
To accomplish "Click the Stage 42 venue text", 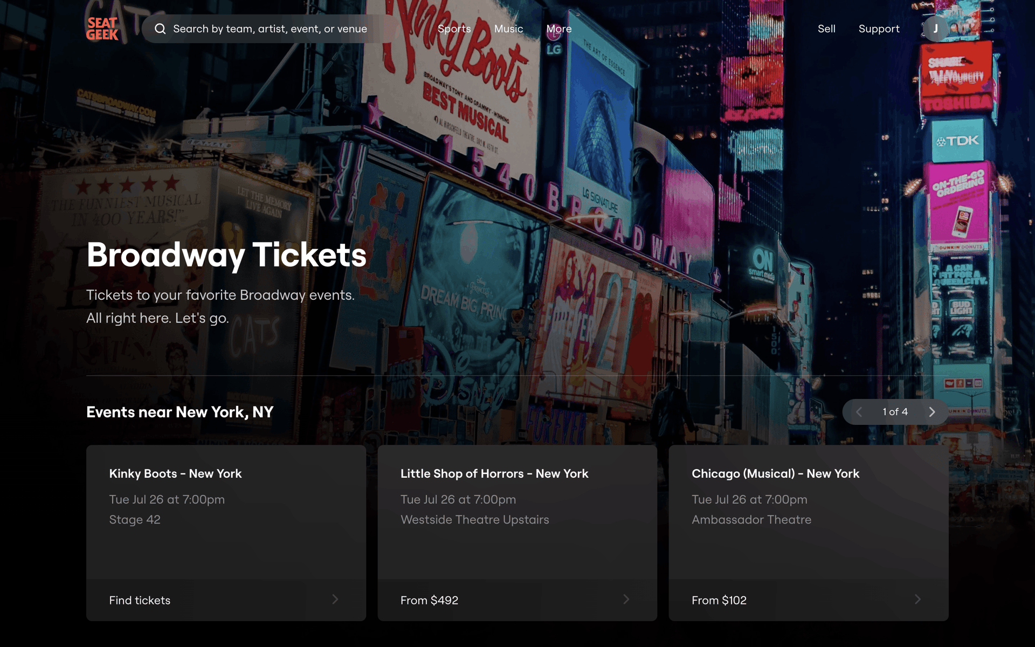I will (135, 520).
